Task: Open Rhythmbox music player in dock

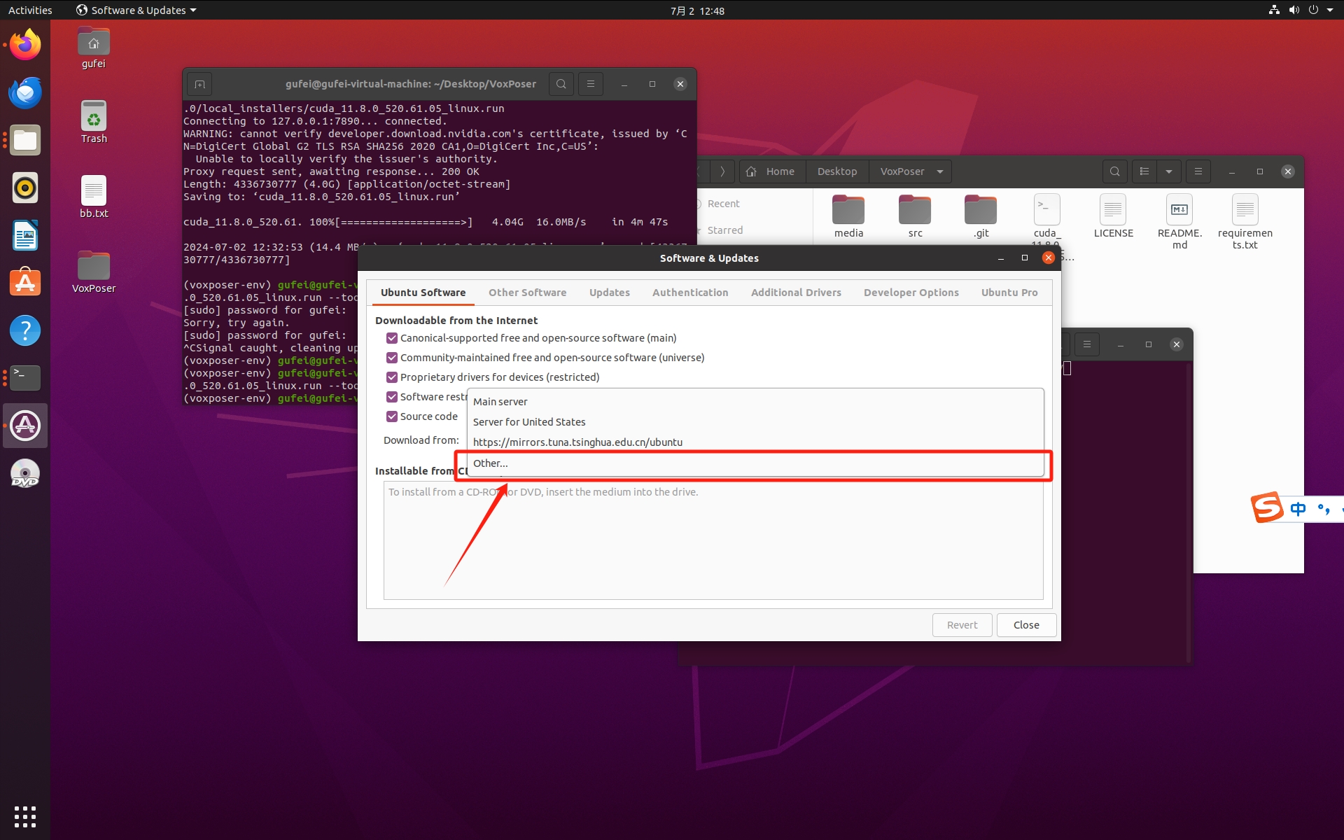Action: (x=25, y=188)
